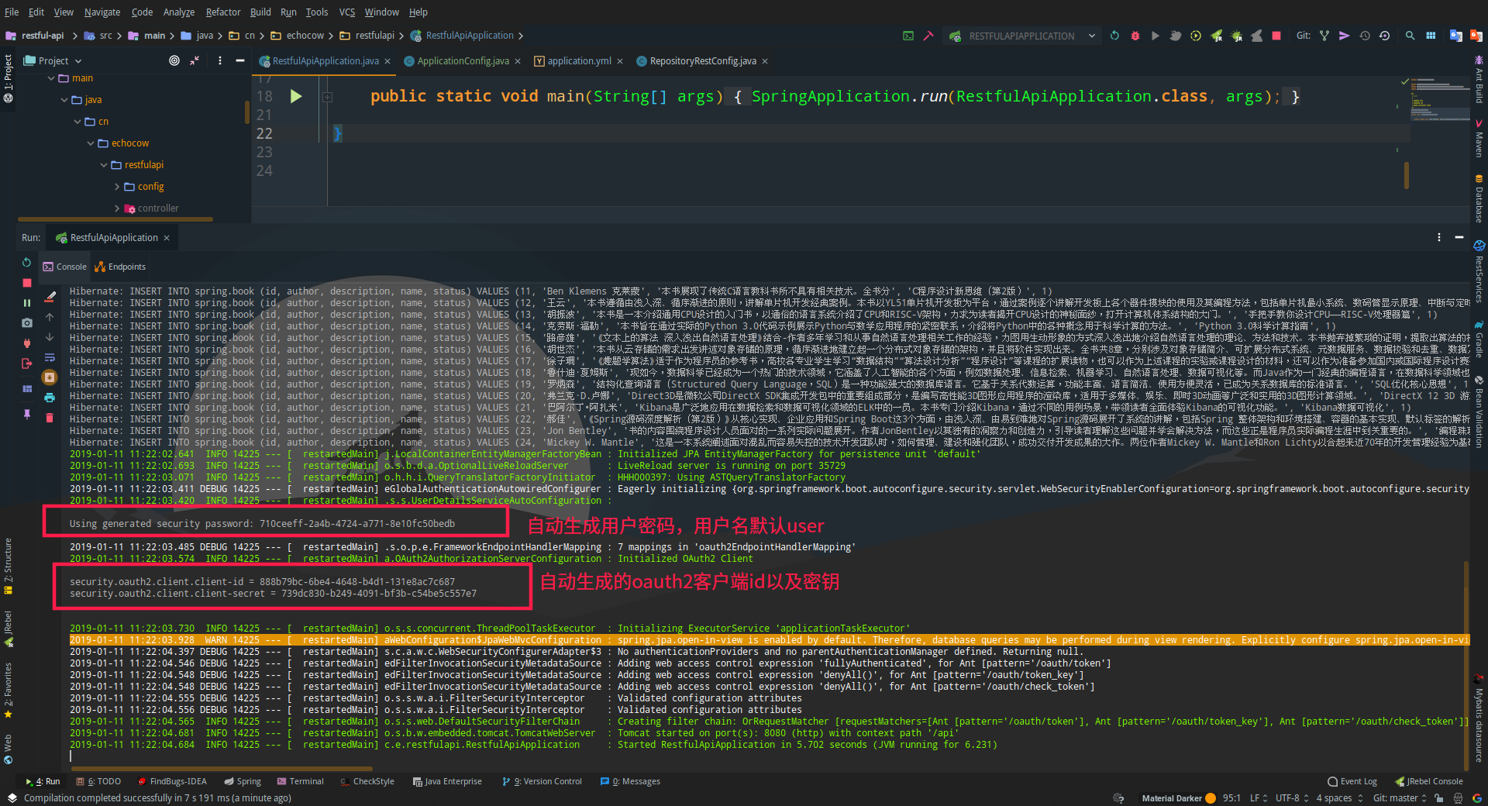Build project with the hammer icon
The image size is (1488, 806).
click(928, 36)
